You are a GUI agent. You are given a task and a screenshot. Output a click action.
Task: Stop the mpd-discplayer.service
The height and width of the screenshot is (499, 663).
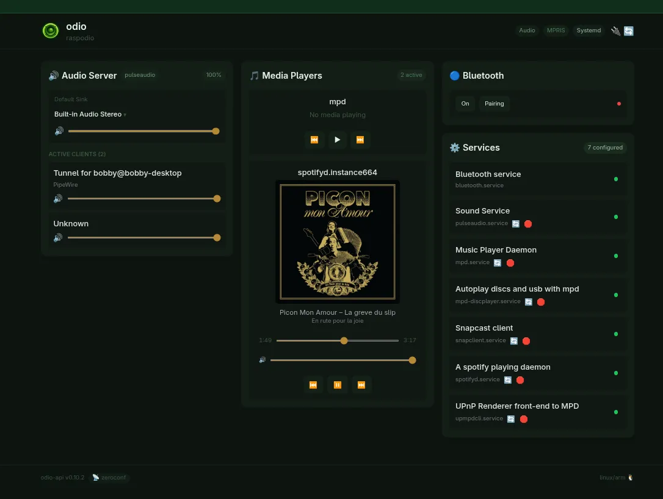(541, 302)
